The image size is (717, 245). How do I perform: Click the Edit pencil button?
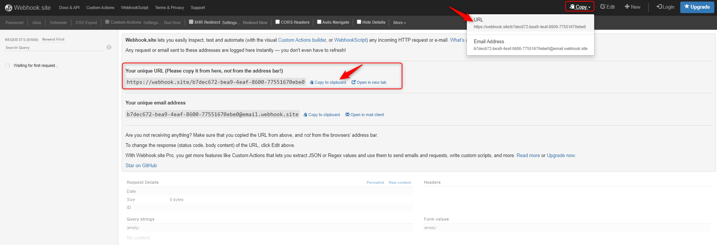point(607,7)
